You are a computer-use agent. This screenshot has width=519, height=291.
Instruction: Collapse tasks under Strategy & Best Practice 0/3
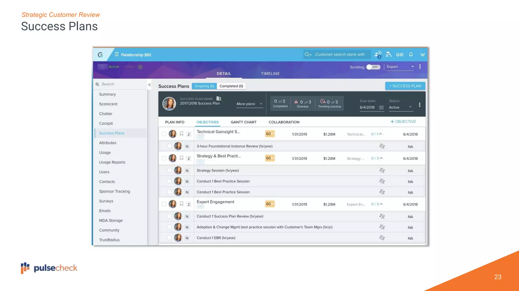381,158
